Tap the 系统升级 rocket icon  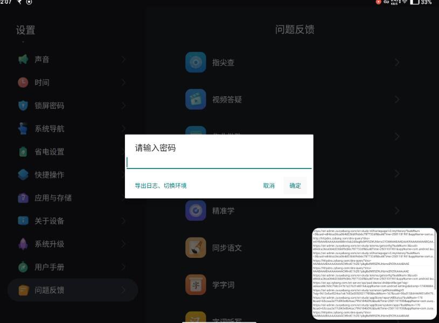23,244
